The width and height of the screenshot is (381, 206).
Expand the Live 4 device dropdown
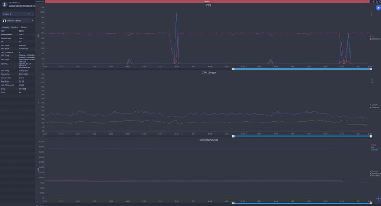[17, 14]
